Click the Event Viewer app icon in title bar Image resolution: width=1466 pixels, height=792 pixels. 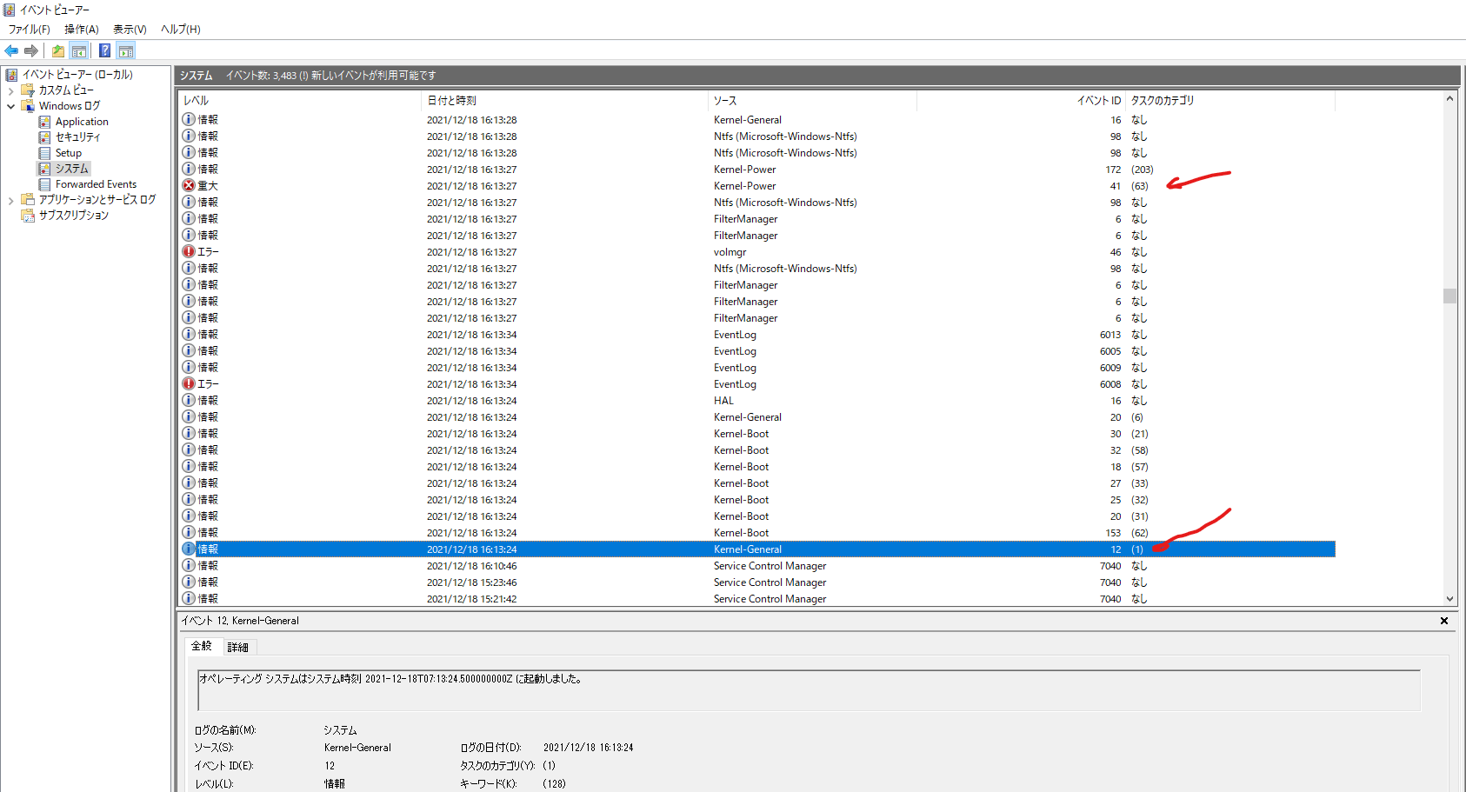click(x=10, y=10)
